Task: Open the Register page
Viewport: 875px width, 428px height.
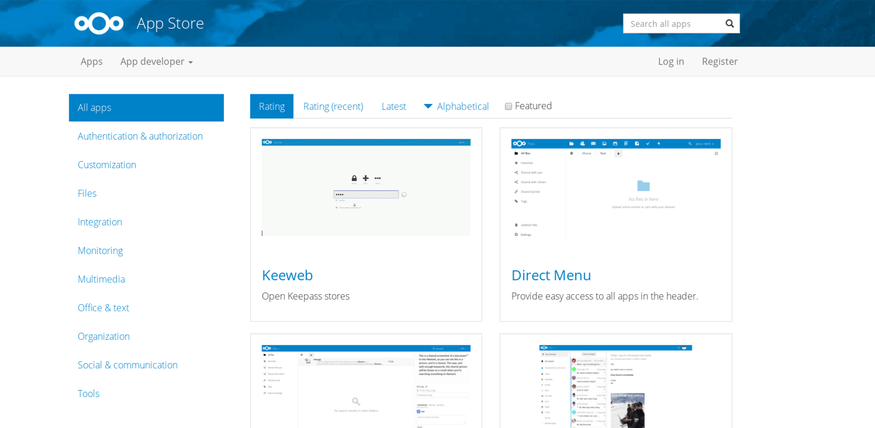Action: point(719,61)
